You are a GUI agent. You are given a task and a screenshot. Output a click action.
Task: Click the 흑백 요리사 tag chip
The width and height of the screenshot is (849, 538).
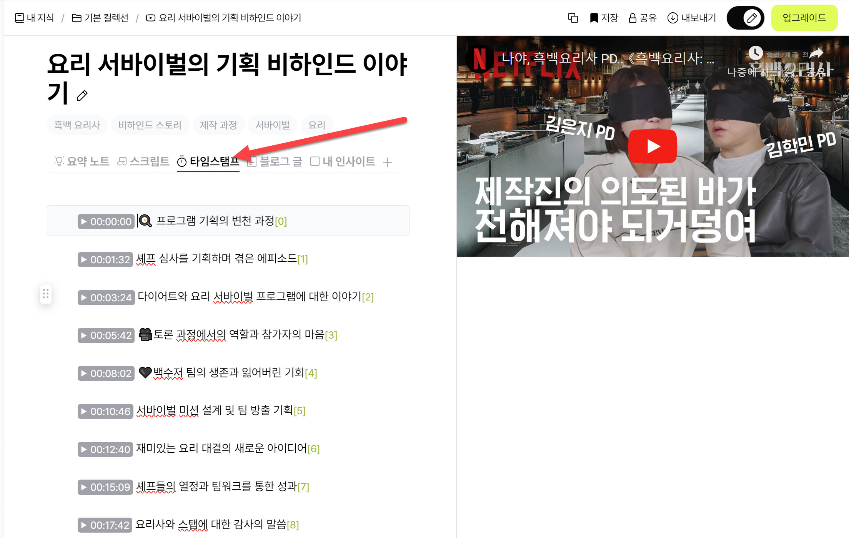[77, 125]
